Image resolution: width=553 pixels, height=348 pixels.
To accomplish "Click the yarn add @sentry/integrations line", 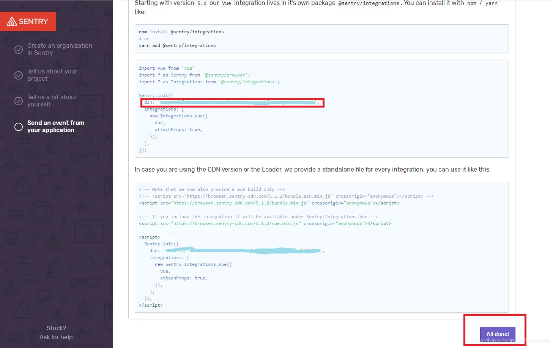I will coord(177,45).
